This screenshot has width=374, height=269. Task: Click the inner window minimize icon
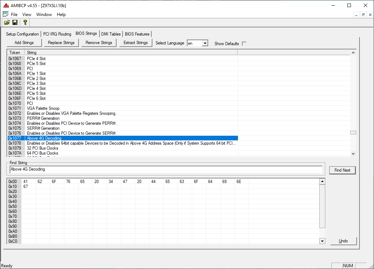[x=357, y=15]
